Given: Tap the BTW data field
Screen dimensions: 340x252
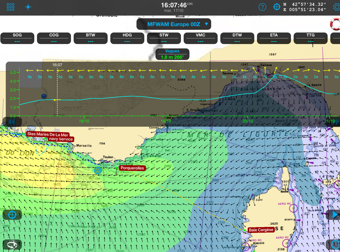Looking at the screenshot, I should point(90,38).
